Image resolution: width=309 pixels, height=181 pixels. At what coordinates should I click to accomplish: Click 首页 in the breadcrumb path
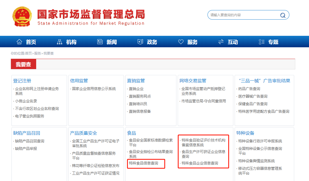pos(28,53)
